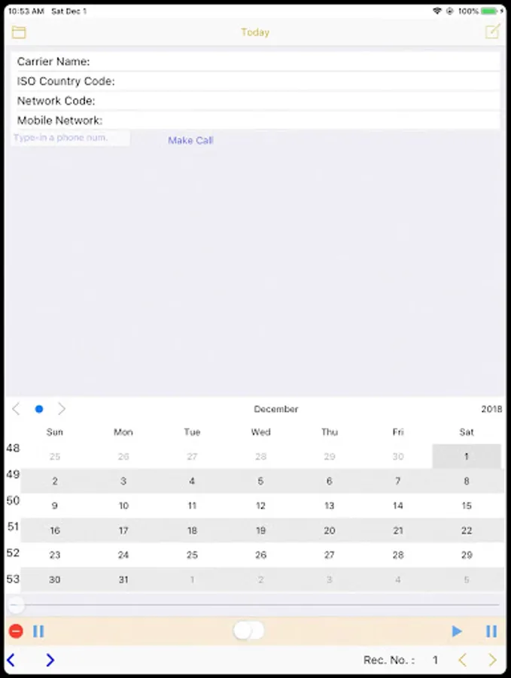
Task: Go forward with the blue right arrow
Action: point(50,660)
